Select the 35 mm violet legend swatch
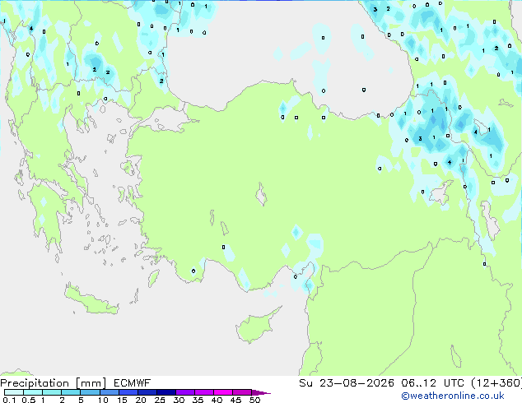Image resolution: width=522 pixels, height=403 pixels. (x=204, y=392)
